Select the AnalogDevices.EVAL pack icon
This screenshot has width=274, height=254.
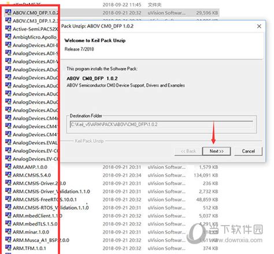8,142
